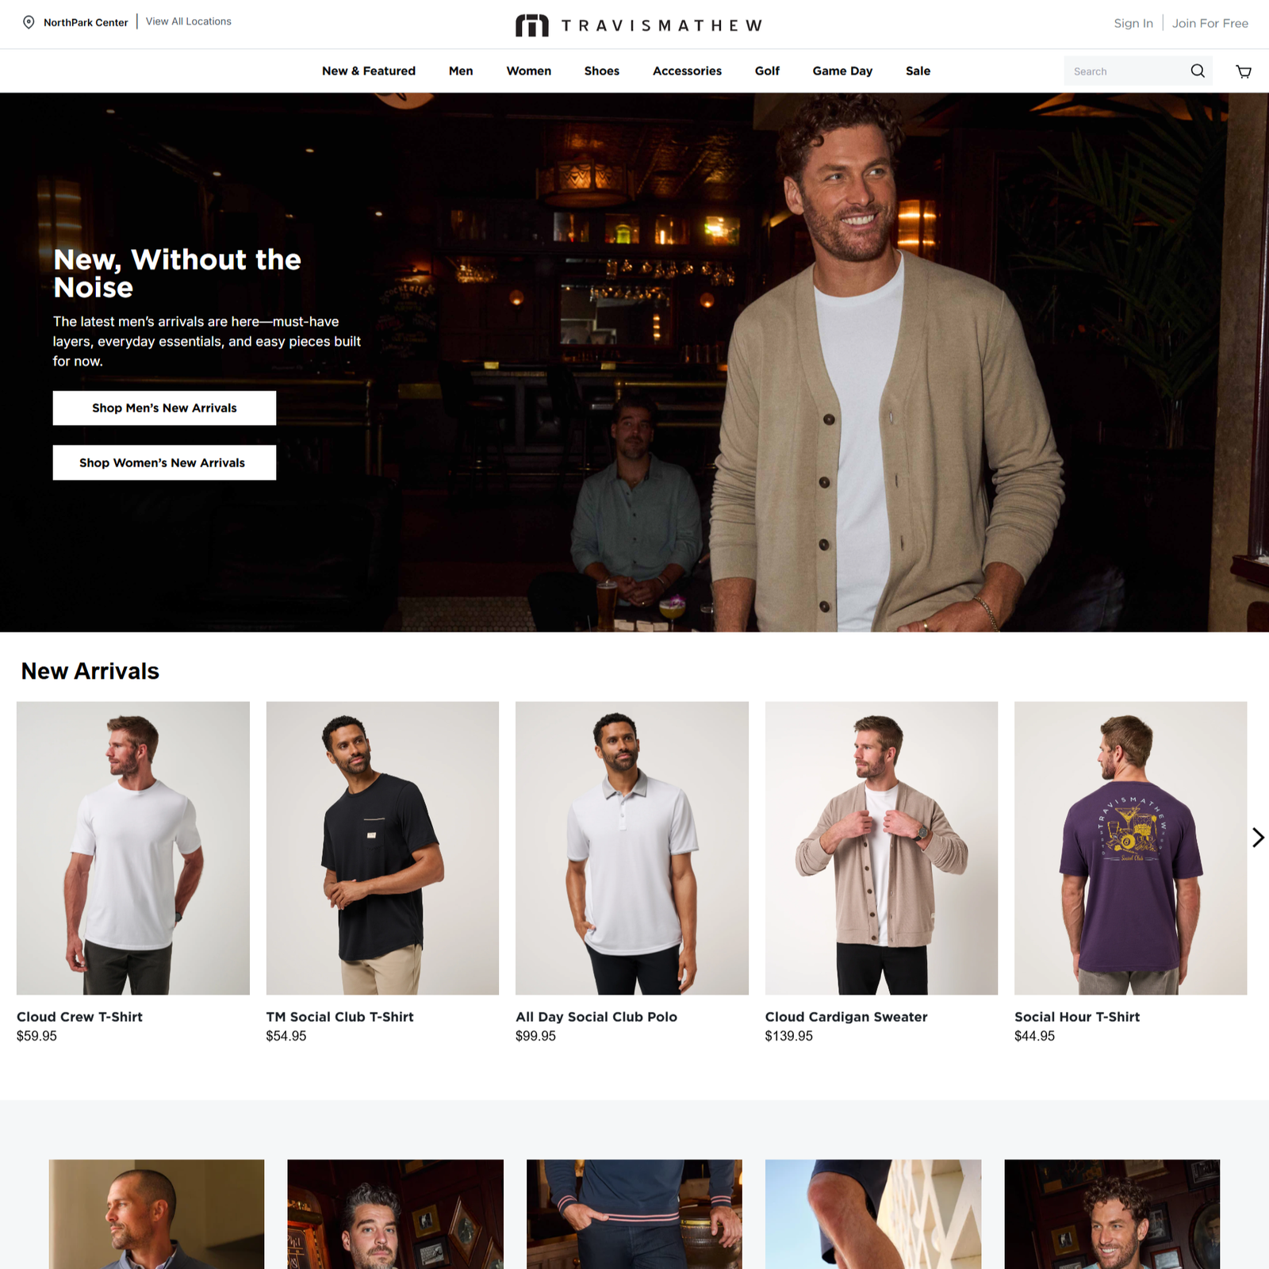Click Shop Men's New Arrivals button
1269x1269 pixels.
[x=164, y=408]
